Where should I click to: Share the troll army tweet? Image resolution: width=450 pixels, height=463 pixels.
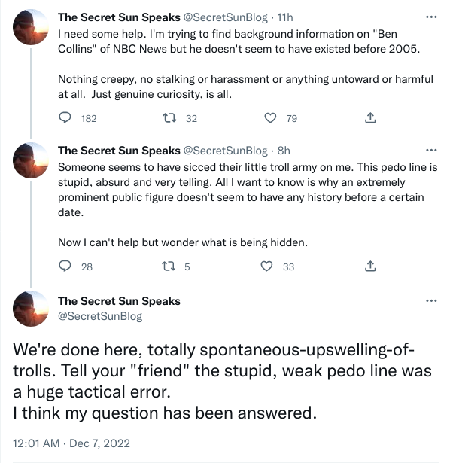pyautogui.click(x=370, y=267)
